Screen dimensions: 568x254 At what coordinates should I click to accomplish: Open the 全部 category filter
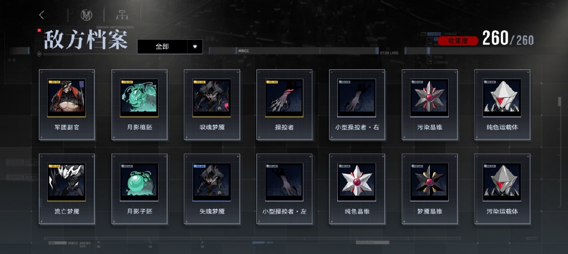click(x=163, y=46)
